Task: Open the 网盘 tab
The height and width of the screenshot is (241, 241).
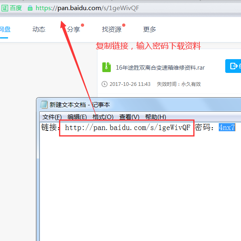Action: (x=5, y=29)
